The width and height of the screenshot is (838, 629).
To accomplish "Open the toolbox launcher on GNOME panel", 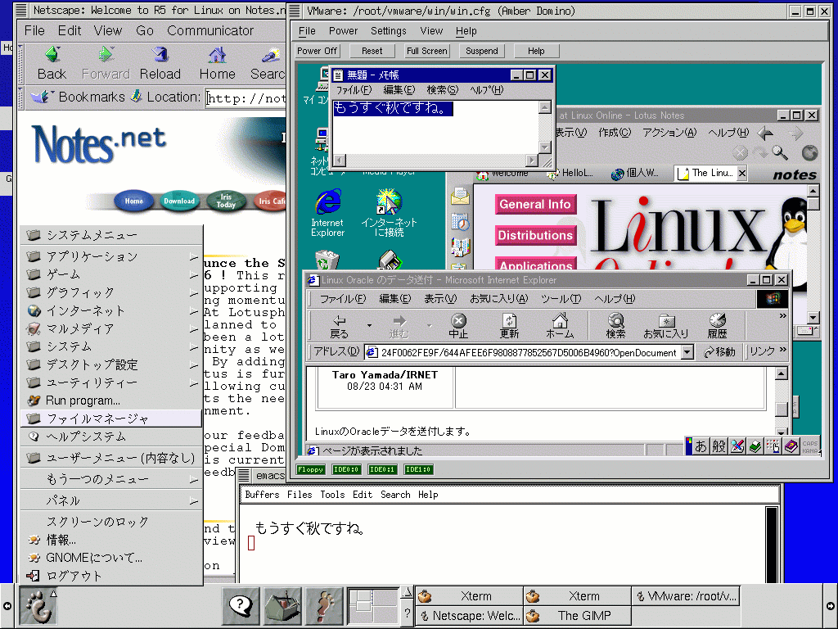I will tap(282, 606).
